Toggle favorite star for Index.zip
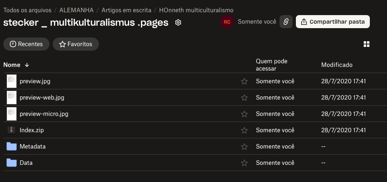Screen dimensions: 387x182 [x=244, y=130]
